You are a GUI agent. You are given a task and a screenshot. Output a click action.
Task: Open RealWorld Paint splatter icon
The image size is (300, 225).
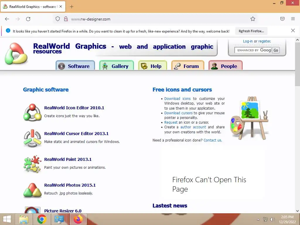click(32, 164)
